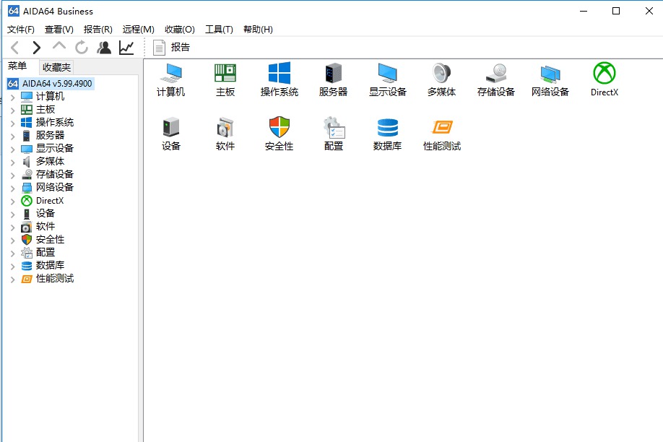
Task: Open the 报告(R) menu
Action: coord(98,29)
